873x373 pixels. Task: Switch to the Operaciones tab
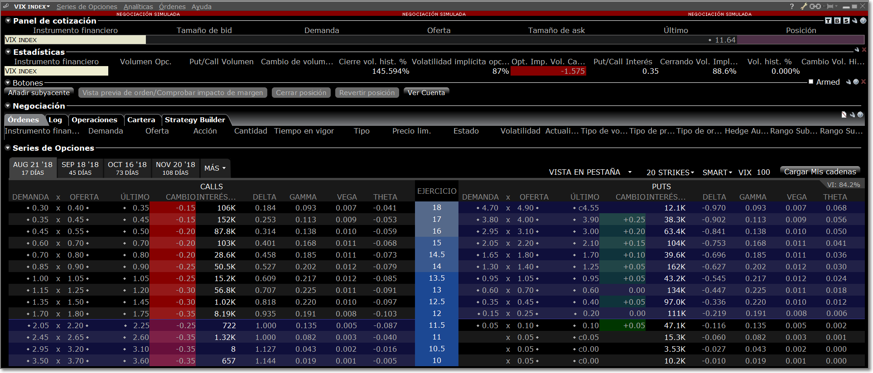[x=94, y=120]
